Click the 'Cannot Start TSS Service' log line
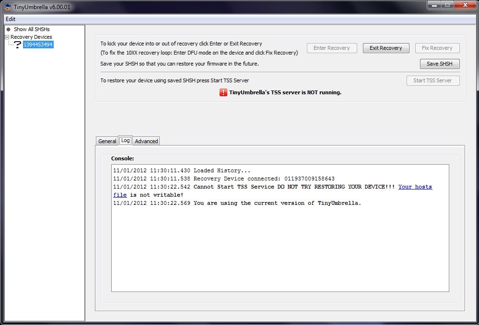 [272, 191]
